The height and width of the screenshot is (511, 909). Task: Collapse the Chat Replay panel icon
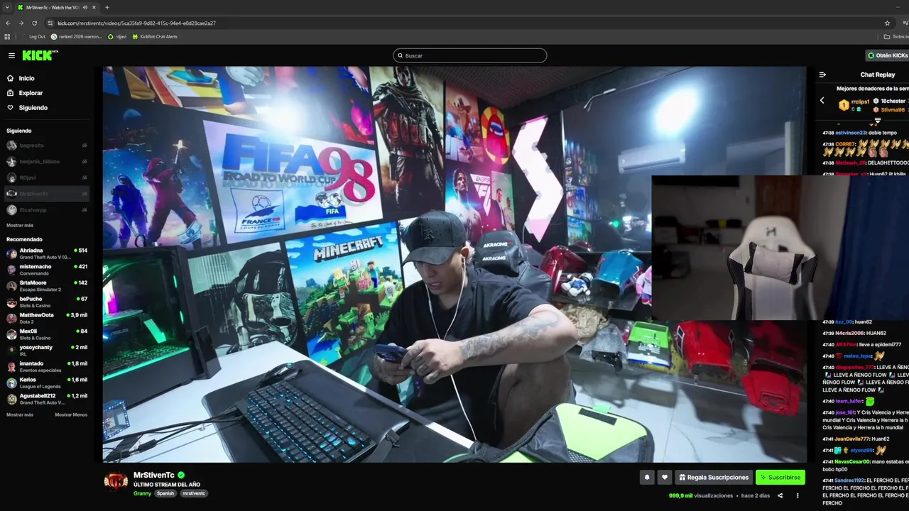(x=822, y=75)
